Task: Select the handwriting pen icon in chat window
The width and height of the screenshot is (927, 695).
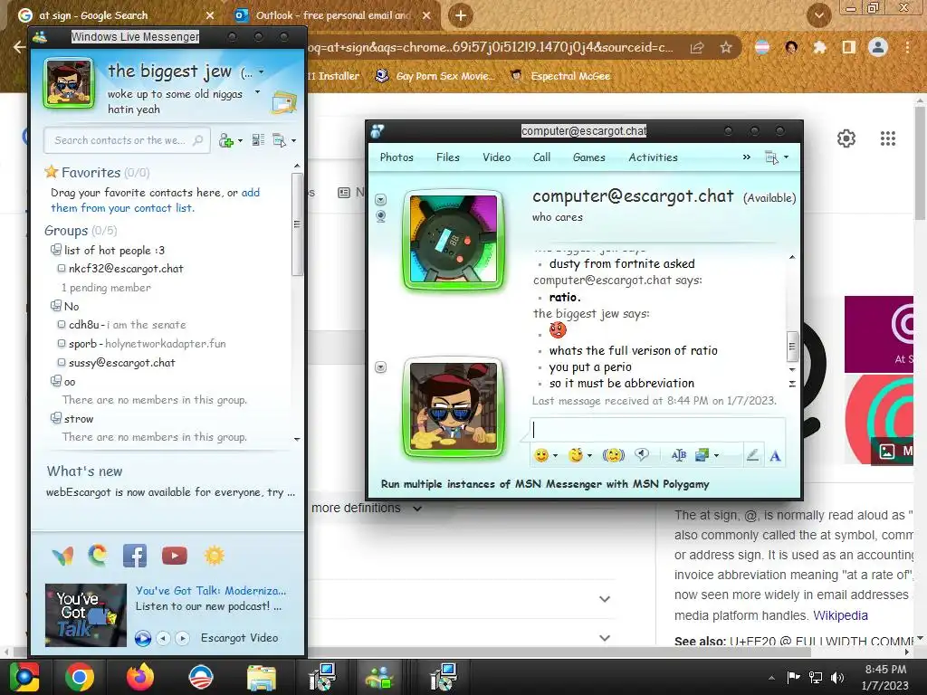Action: click(x=752, y=455)
